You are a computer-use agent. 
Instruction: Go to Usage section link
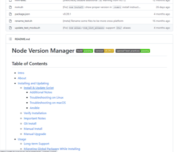tap(22, 139)
